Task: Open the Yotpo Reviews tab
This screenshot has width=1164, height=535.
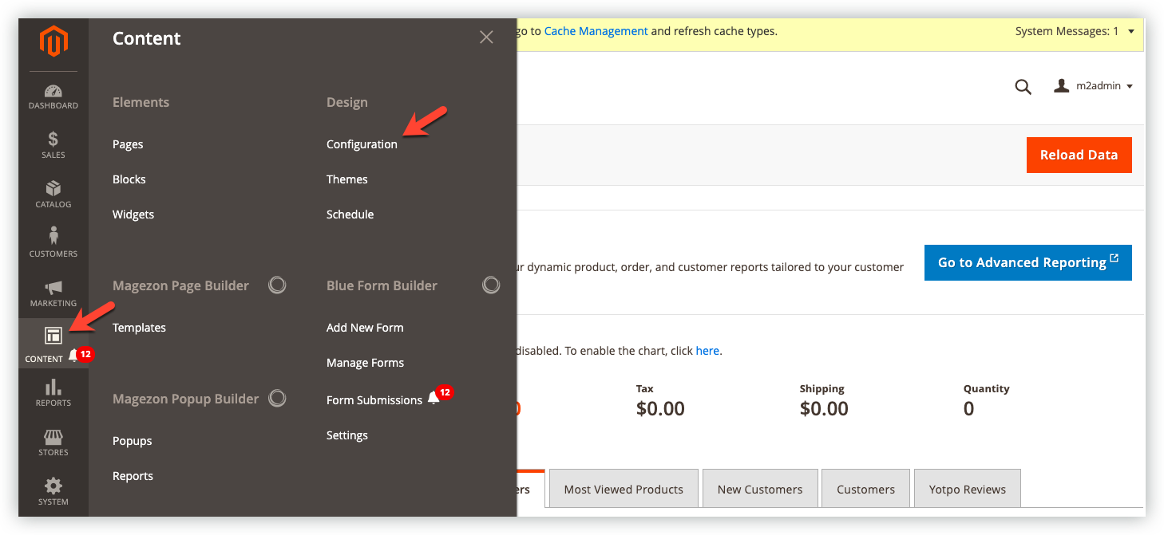Action: point(967,488)
